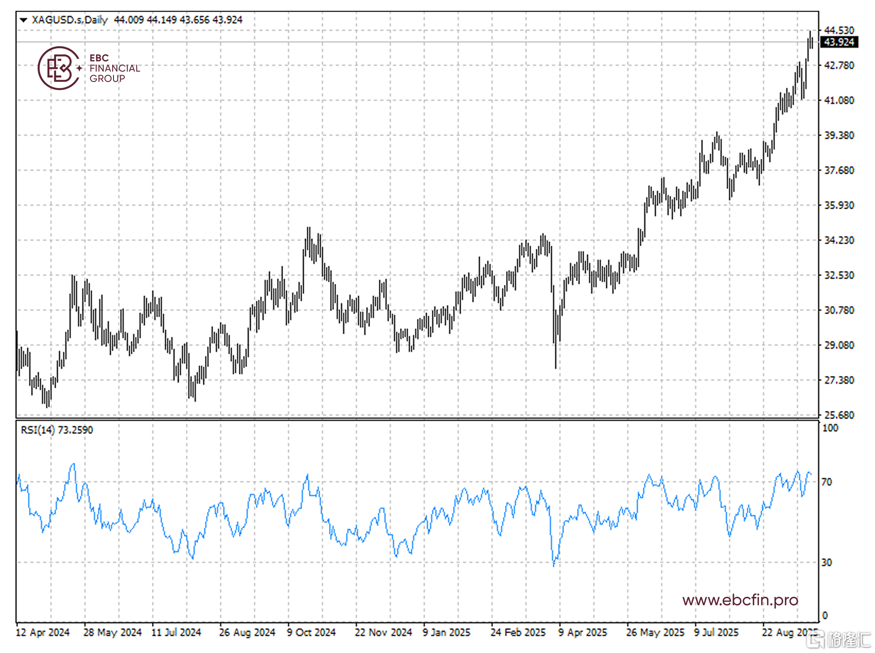Viewport: 875px width, 653px height.
Task: Click the RSI 70 level label
Action: [826, 482]
